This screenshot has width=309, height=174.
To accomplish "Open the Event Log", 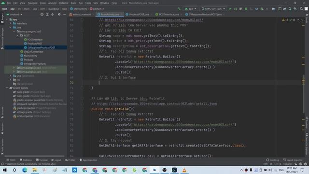I will 272,160.
